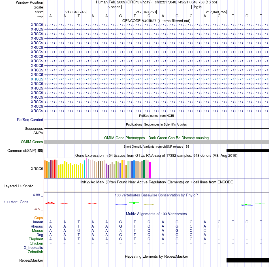Click the Zebrafish species row label
The image size is (269, 267).
35,252
